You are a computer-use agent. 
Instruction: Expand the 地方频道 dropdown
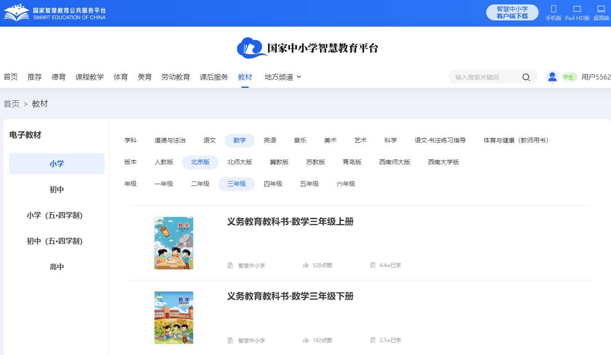283,77
